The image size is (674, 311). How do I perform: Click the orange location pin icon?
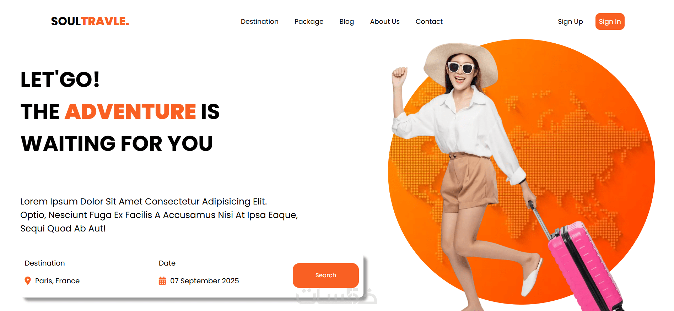tap(27, 281)
